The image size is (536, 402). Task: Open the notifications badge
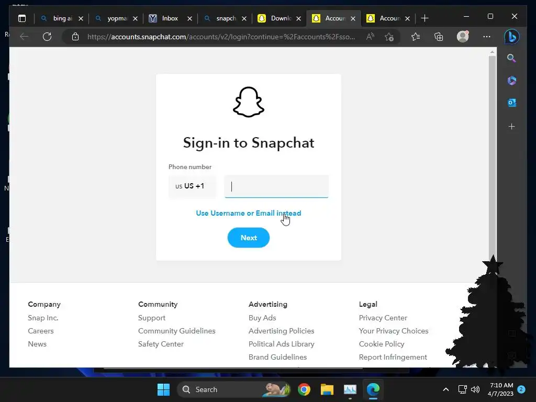[521, 389]
